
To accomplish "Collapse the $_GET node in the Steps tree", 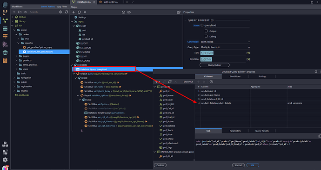I will (x=74, y=26).
